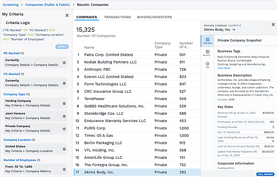Image resolution: width=277 pixels, height=177 pixels.
Task: Select Timec Oil & Gas row
Action: click(x=137, y=135)
